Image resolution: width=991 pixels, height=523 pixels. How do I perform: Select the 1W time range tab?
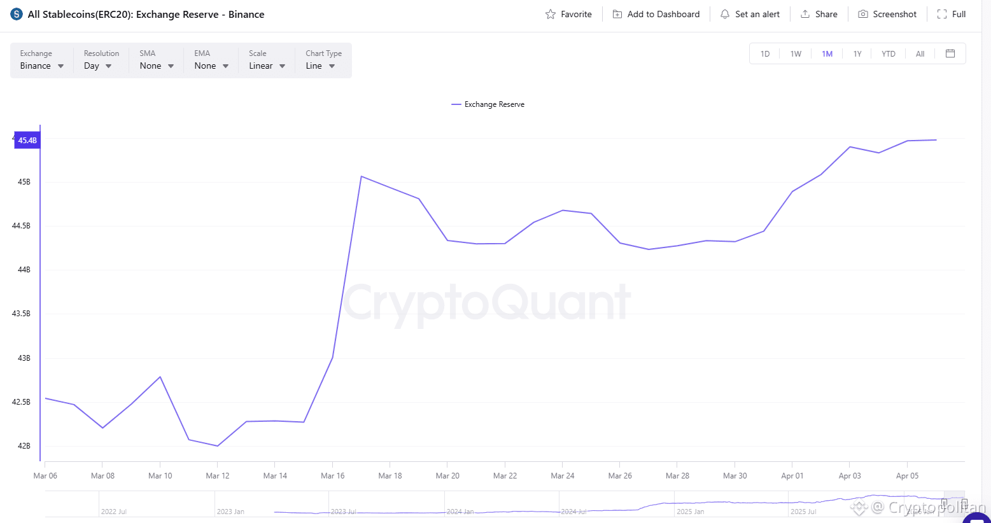(x=796, y=54)
